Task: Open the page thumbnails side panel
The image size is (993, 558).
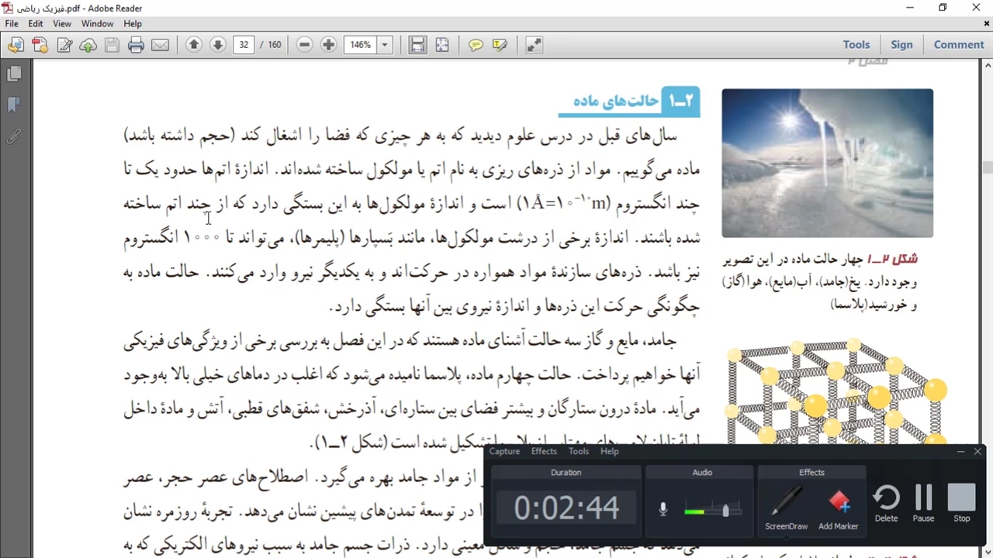Action: pos(14,74)
